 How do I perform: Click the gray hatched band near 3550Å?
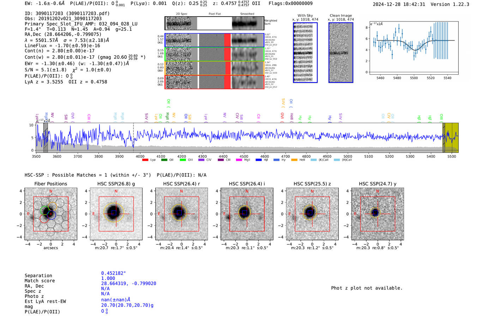point(46,138)
